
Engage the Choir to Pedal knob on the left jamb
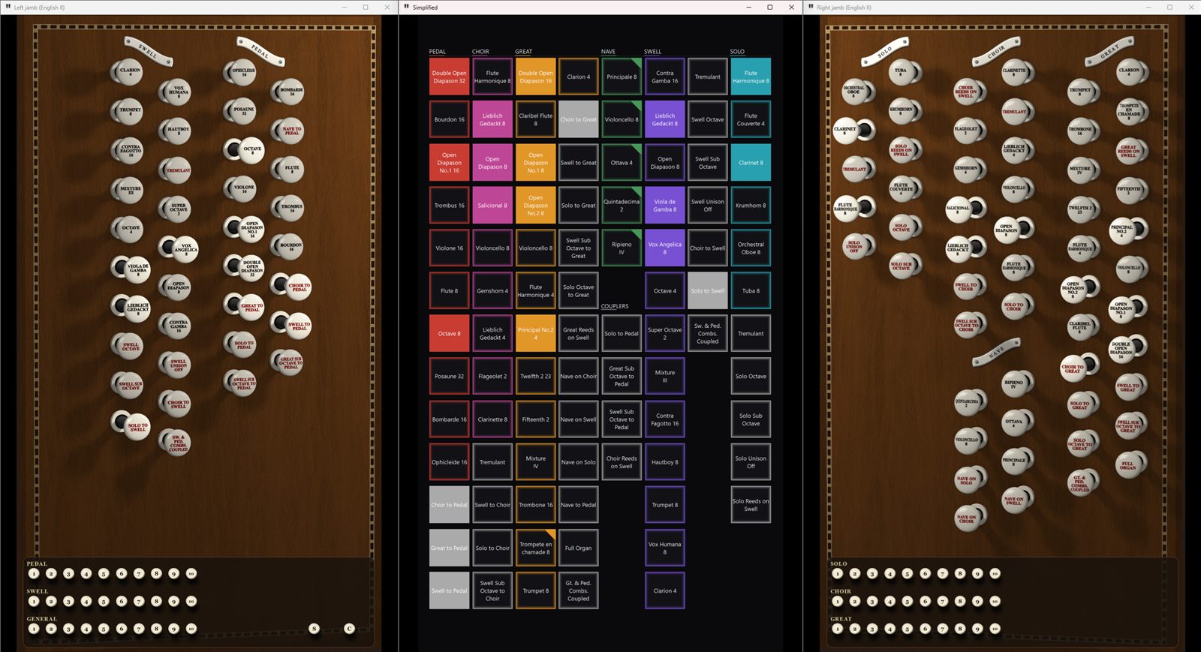point(299,286)
